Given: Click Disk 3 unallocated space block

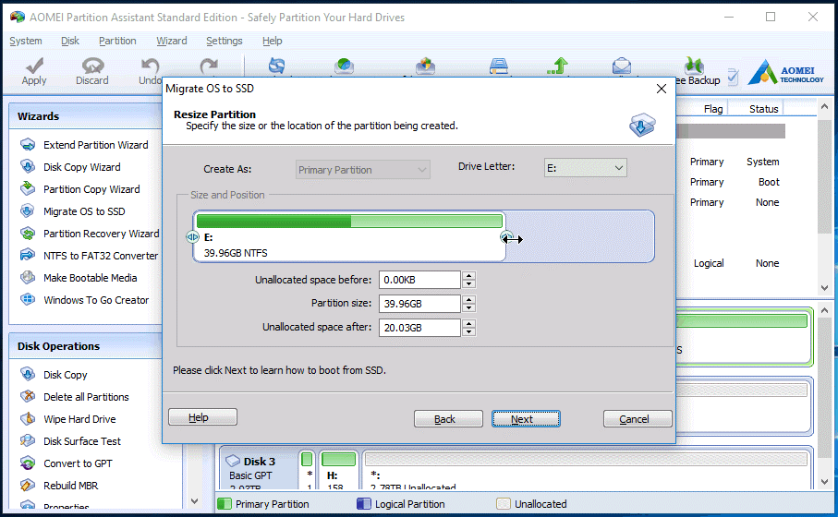Looking at the screenshot, I should (588, 470).
